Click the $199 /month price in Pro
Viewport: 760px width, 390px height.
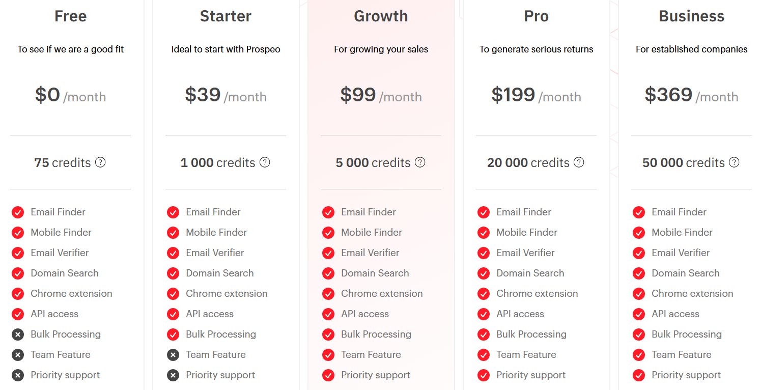(x=536, y=96)
